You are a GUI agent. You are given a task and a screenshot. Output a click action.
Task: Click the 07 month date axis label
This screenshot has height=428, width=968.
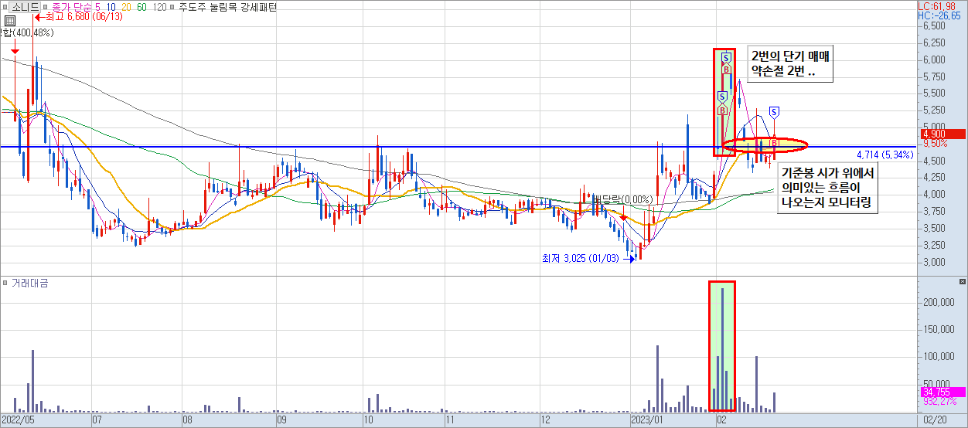pyautogui.click(x=97, y=421)
